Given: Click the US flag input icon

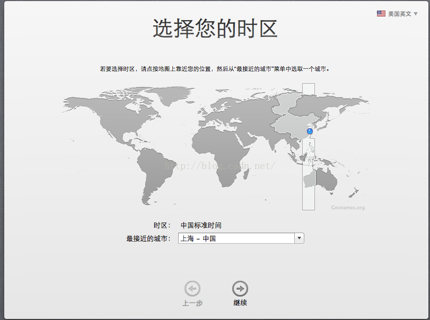Looking at the screenshot, I should (381, 14).
